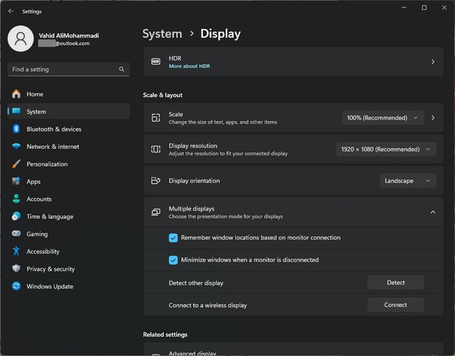Open Apps settings in sidebar

coord(69,181)
